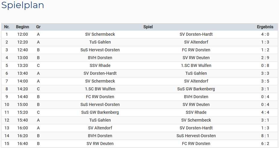The image size is (279, 148).
Task: Select SV Dorsten-Hardt in match 1
Action: click(x=196, y=34)
